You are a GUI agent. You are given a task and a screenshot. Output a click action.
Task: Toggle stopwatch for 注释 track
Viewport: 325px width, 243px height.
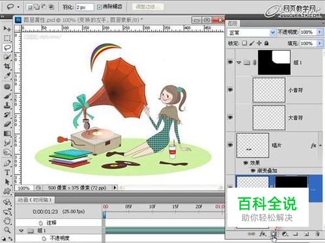pyautogui.click(x=40, y=223)
